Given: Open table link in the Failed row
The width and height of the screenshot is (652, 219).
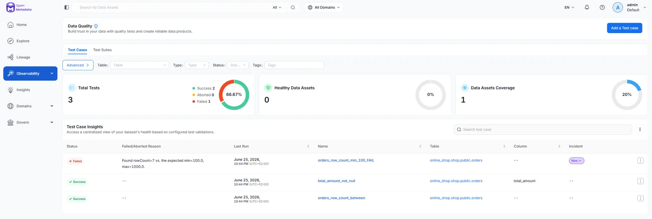Looking at the screenshot, I should tap(456, 160).
